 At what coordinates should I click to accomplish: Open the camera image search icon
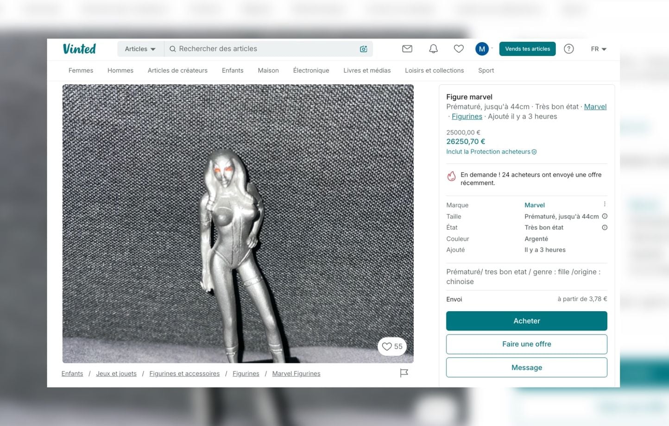(364, 49)
